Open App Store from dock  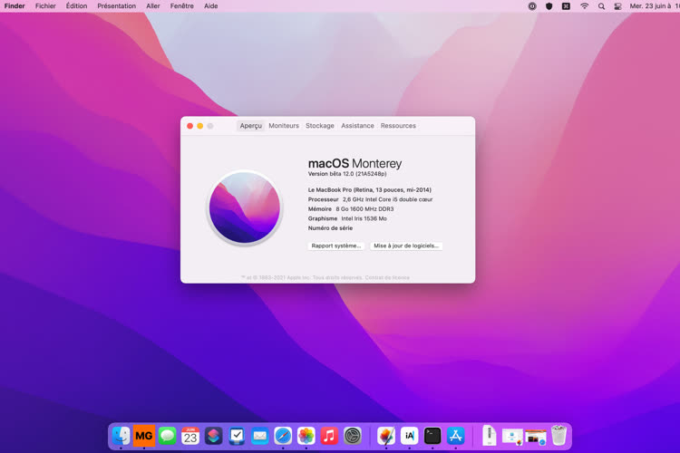[x=455, y=435]
